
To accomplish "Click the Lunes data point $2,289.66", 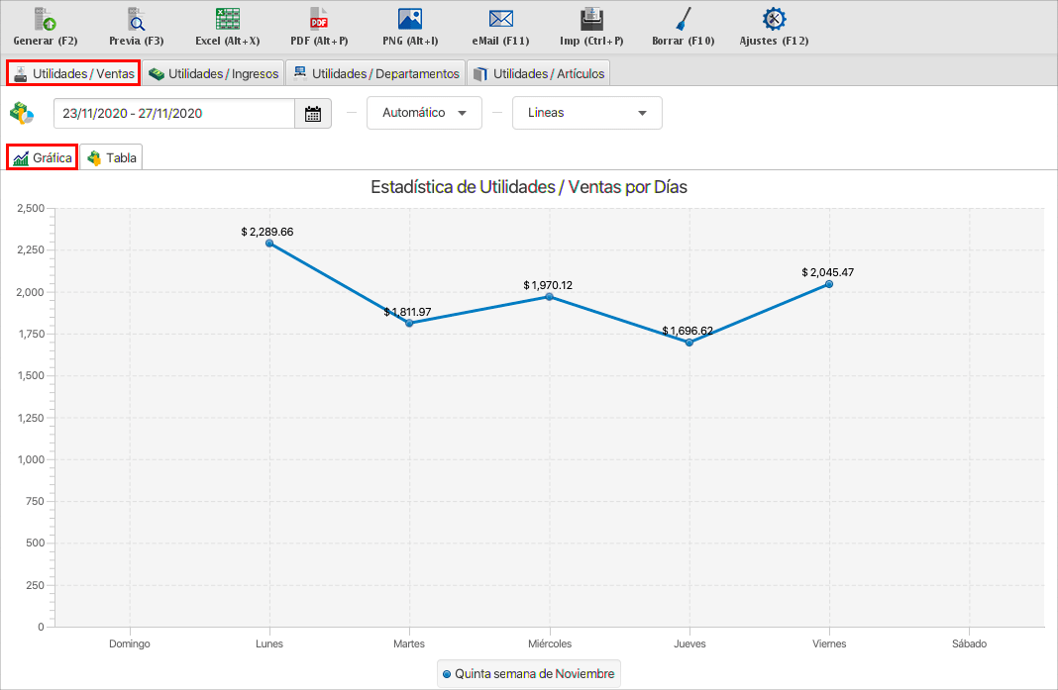I will click(269, 243).
